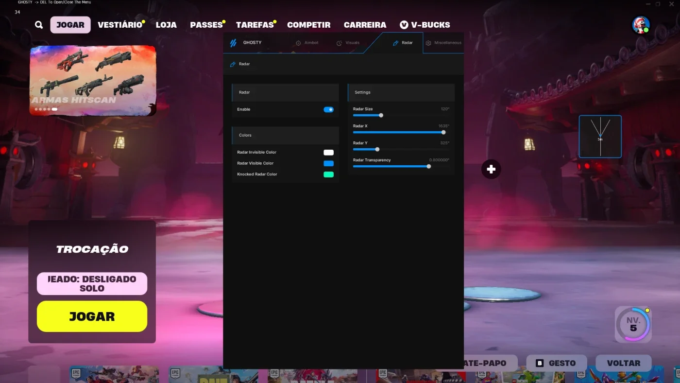Toggle the Radar Enable switch
Image resolution: width=680 pixels, height=383 pixels.
[x=329, y=109]
